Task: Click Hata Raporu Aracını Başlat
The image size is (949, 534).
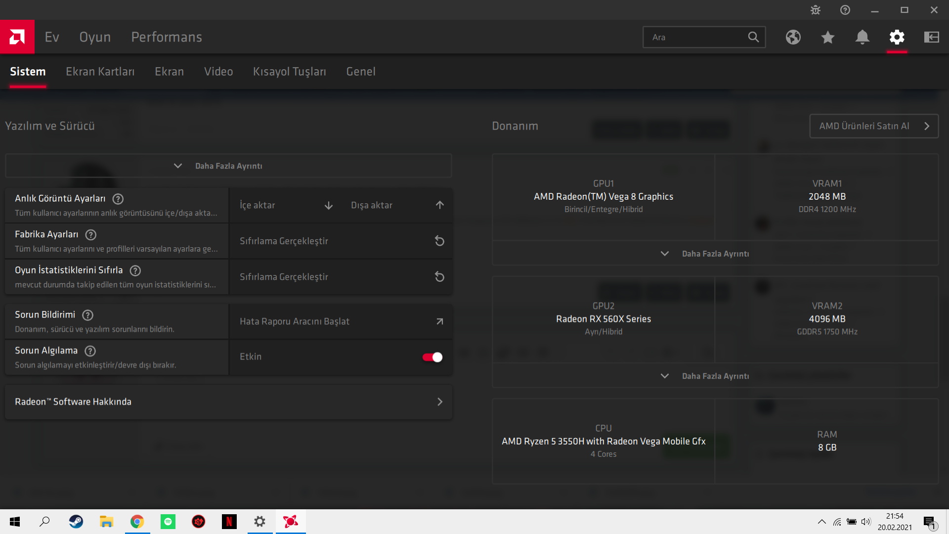Action: [x=341, y=321]
